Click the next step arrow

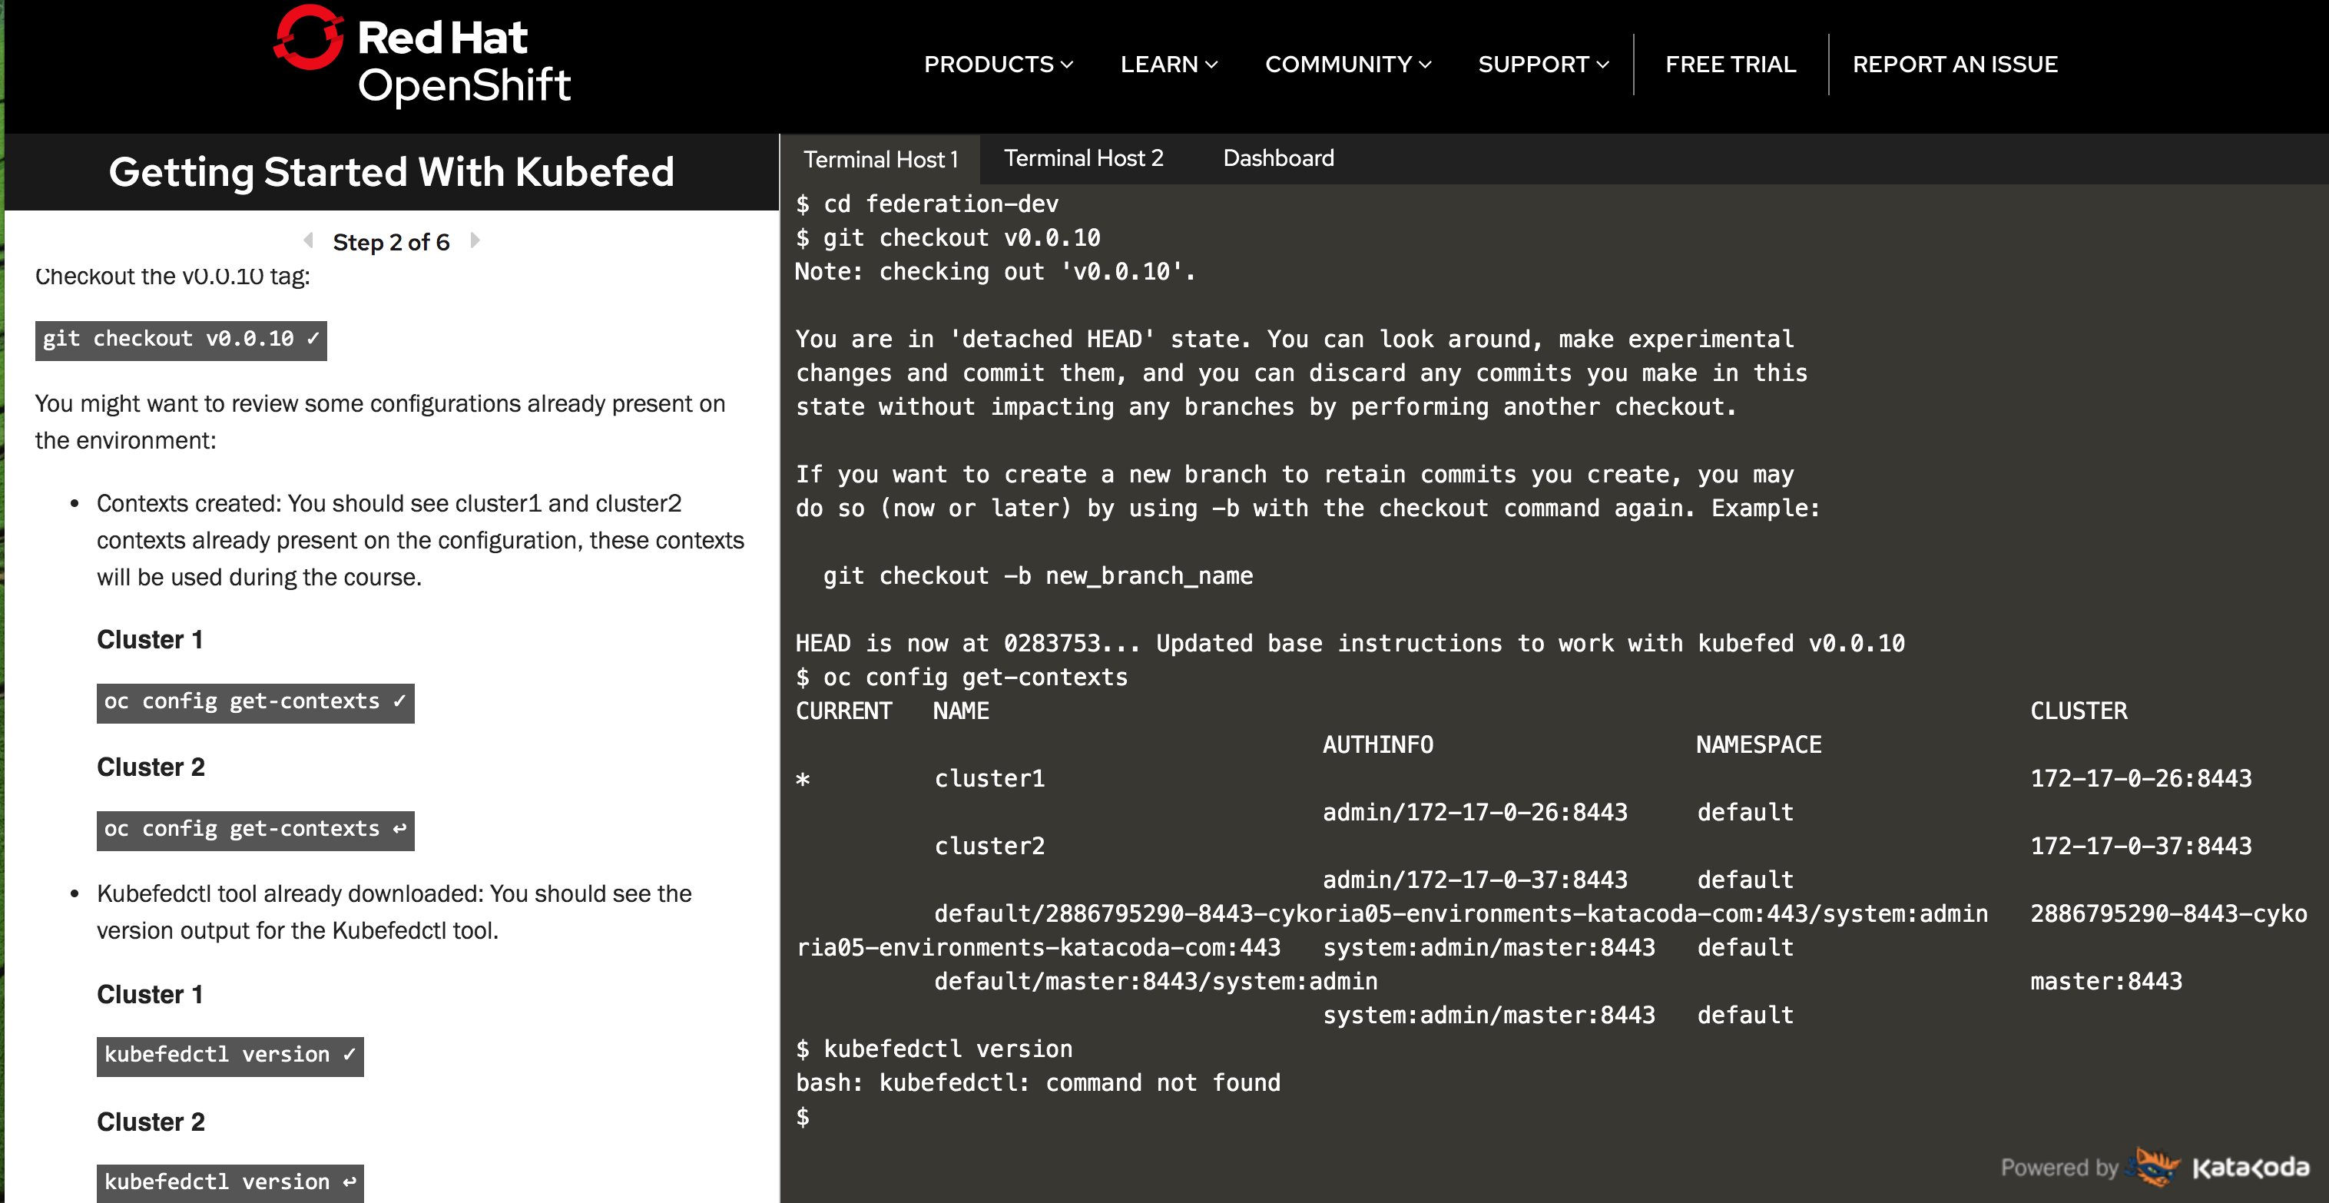point(475,240)
